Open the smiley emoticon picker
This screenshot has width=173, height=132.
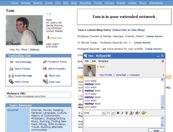pos(144,113)
